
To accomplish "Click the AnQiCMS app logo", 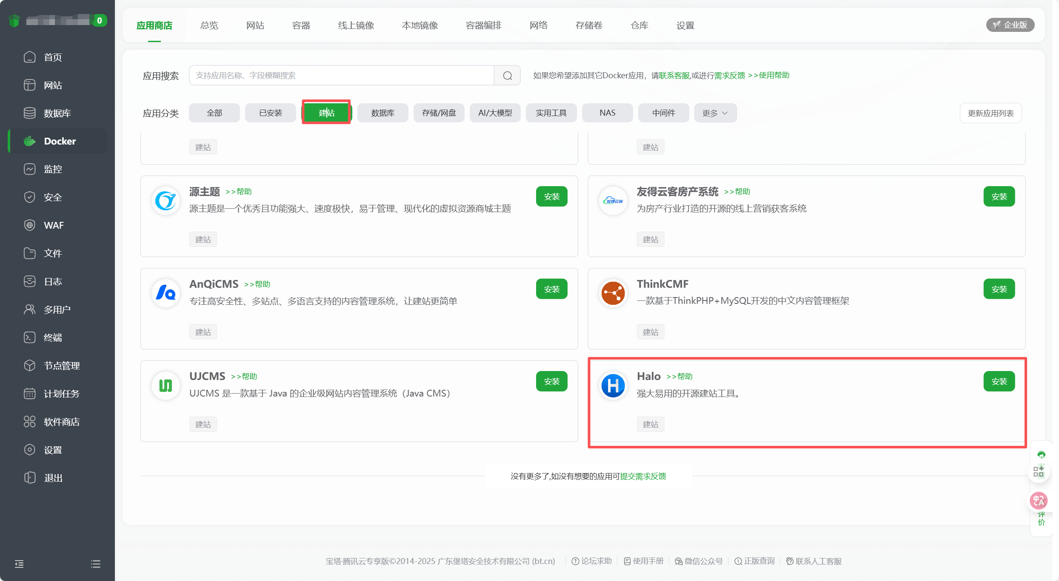I will pyautogui.click(x=166, y=293).
